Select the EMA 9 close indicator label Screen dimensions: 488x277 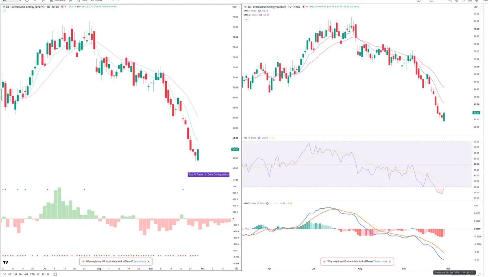click(250, 11)
